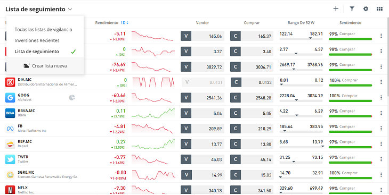Click the Vender column header

pyautogui.click(x=202, y=23)
